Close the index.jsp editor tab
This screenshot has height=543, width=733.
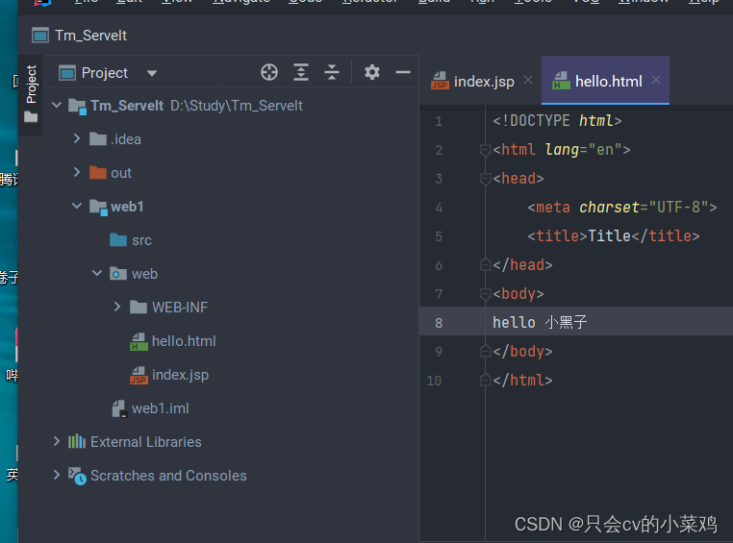point(528,81)
